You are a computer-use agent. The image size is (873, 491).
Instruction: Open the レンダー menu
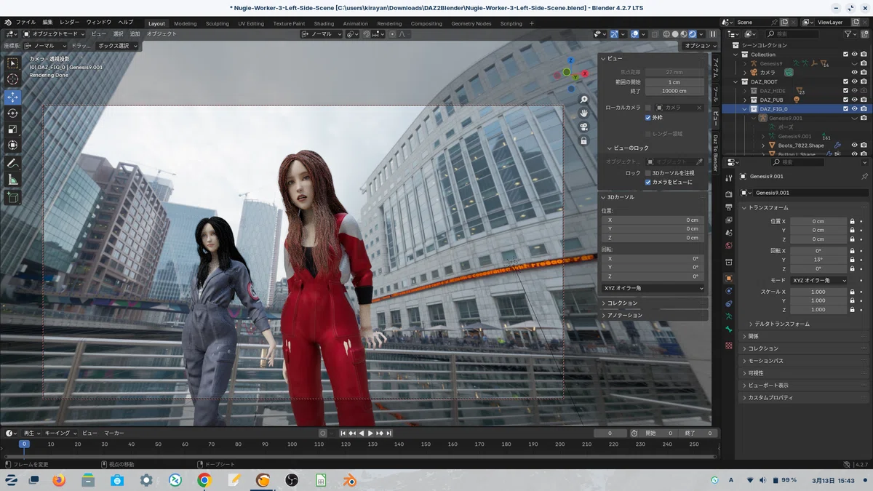pyautogui.click(x=70, y=23)
